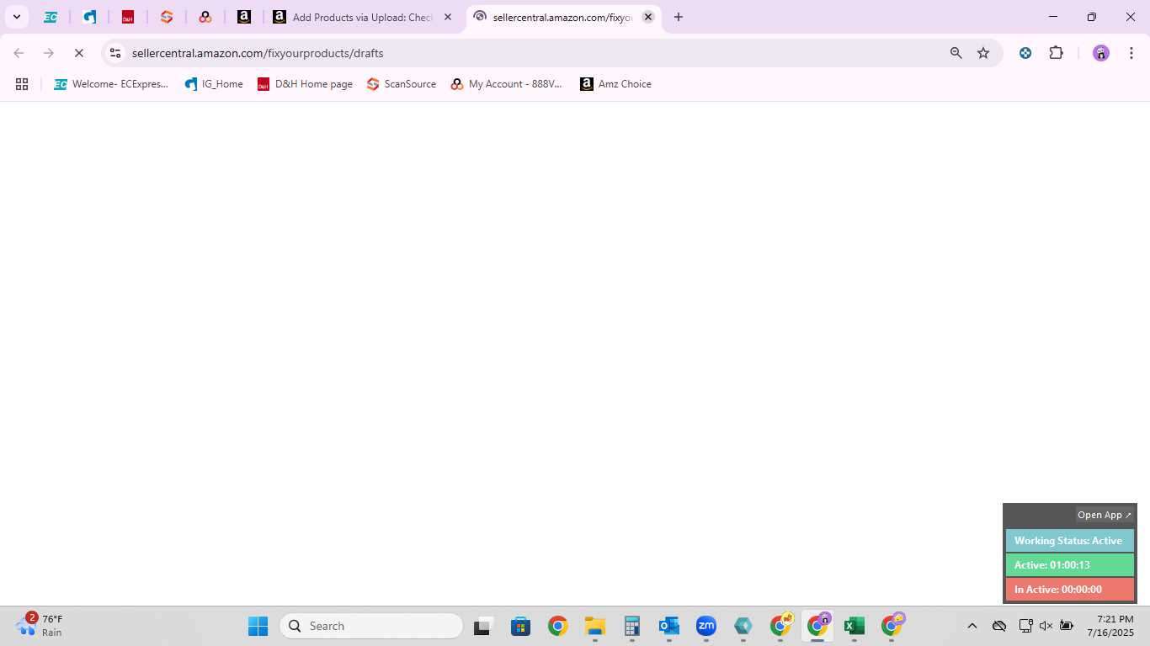Open the IG_Home bookmark

(214, 84)
